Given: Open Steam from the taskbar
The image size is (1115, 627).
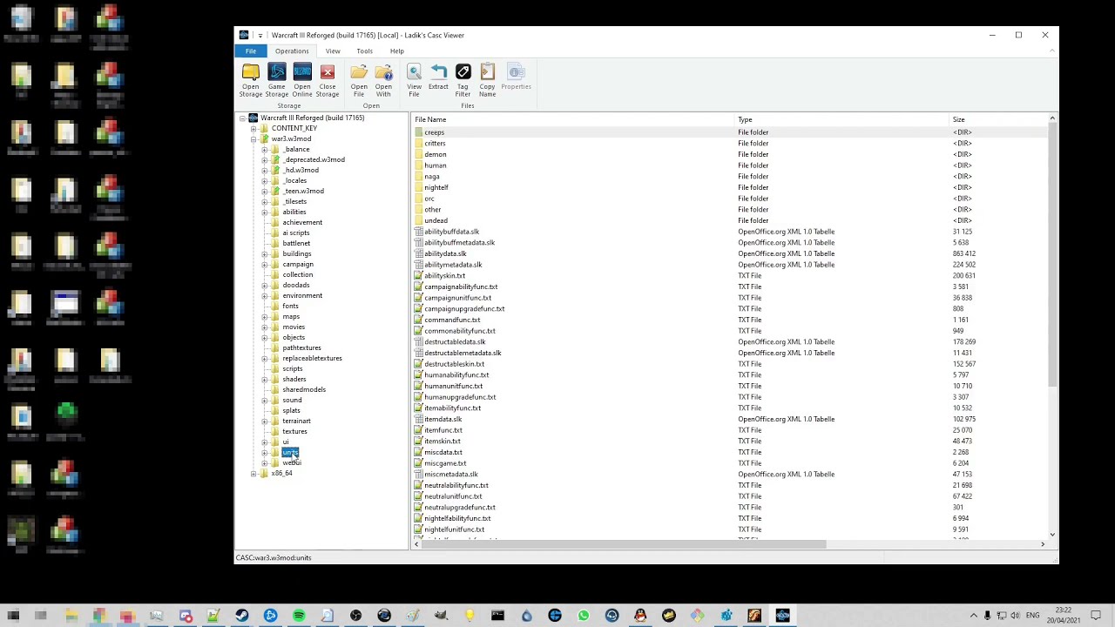Looking at the screenshot, I should click(241, 616).
